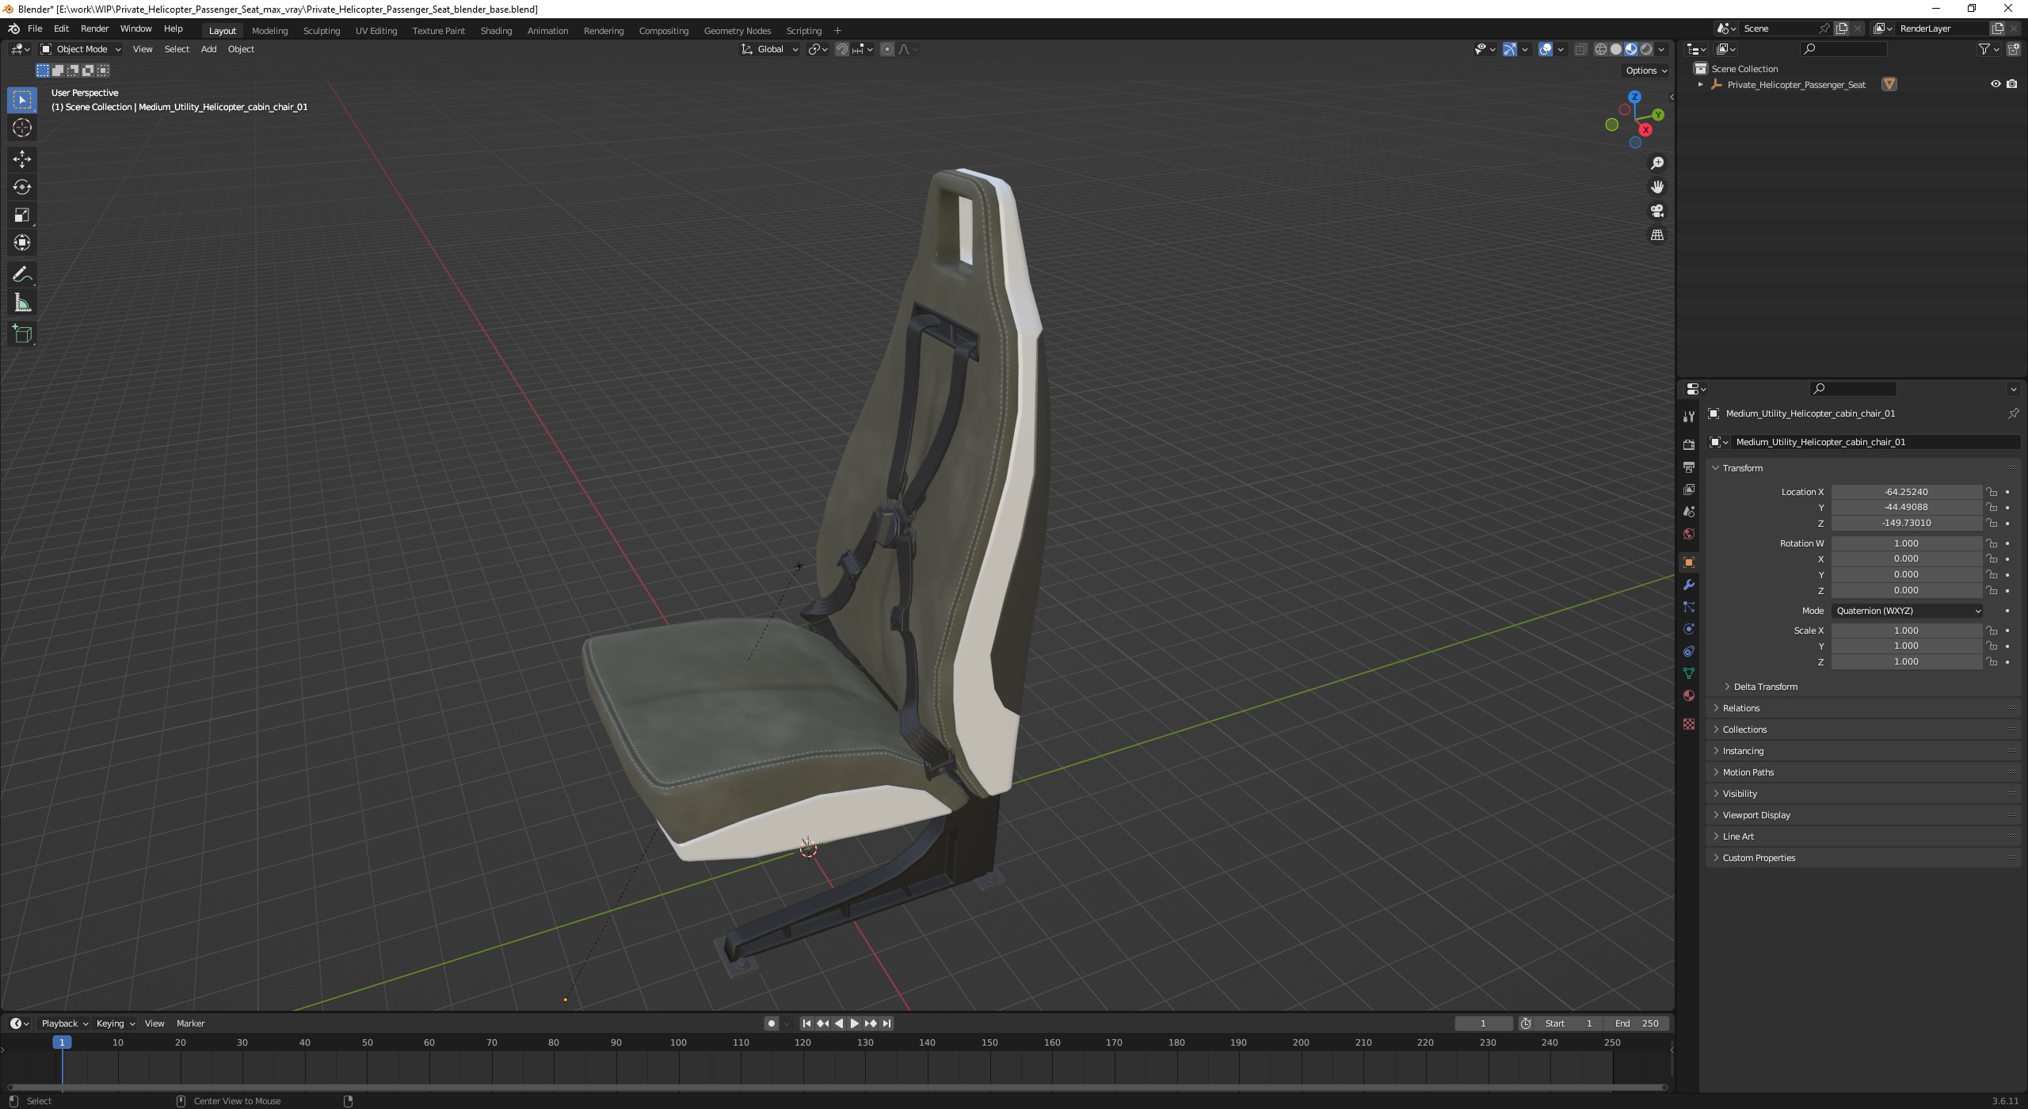Open the timeline Playback popover
This screenshot has height=1109, width=2028.
click(63, 1023)
